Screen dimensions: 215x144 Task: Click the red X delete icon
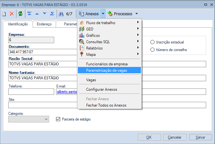[12, 14]
